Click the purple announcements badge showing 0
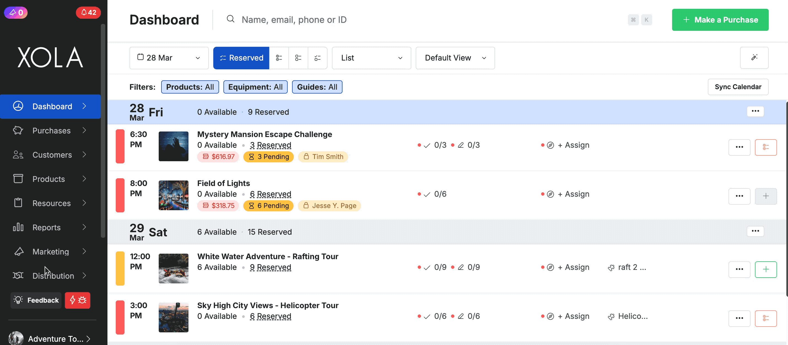This screenshot has width=788, height=345. [x=16, y=13]
